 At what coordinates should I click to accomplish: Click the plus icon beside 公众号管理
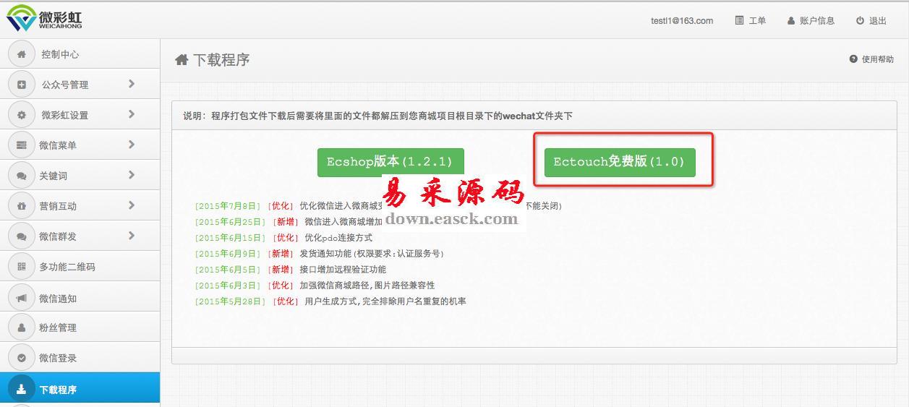(22, 85)
